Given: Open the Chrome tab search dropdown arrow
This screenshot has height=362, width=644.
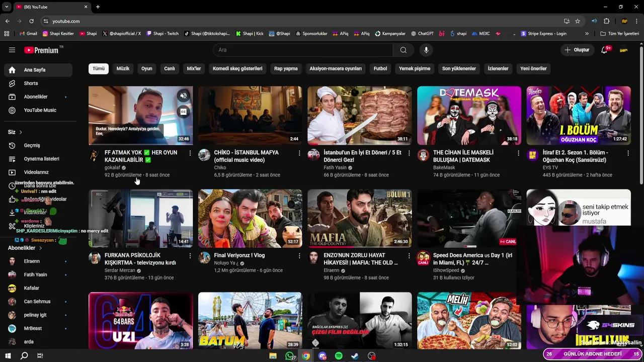Looking at the screenshot, I should 7,7.
